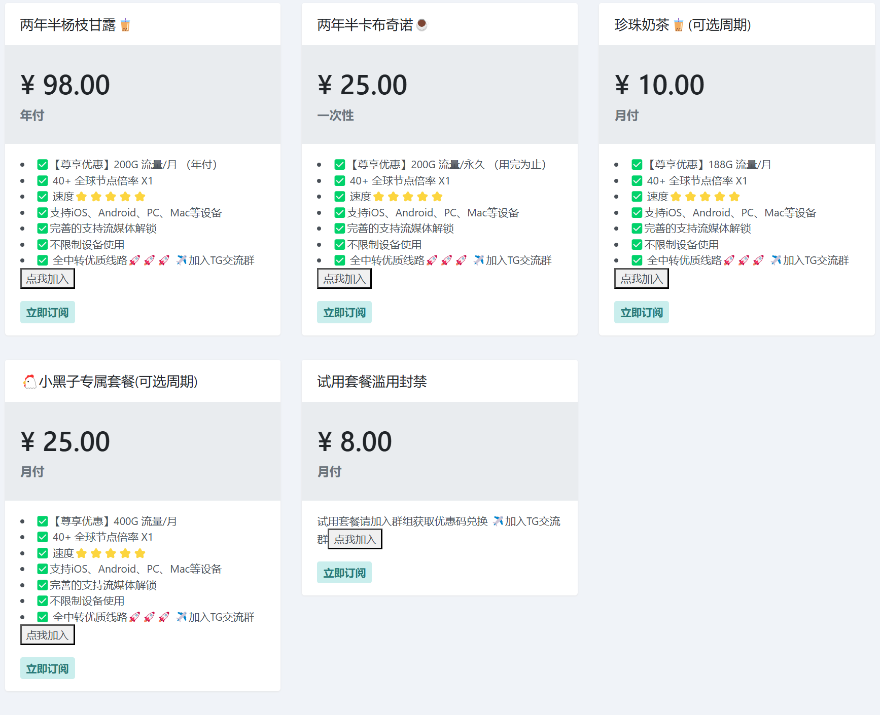Click 点我加入 in the 小黑子专属套餐 card
Image resolution: width=880 pixels, height=715 pixels.
coord(48,635)
